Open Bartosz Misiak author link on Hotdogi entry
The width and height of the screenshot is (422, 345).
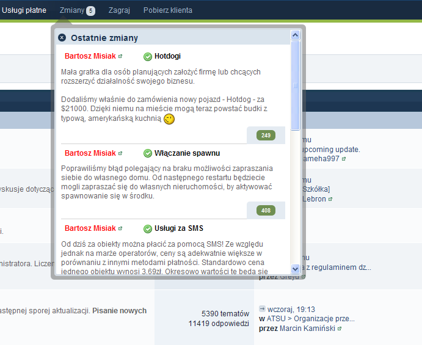pyautogui.click(x=90, y=56)
